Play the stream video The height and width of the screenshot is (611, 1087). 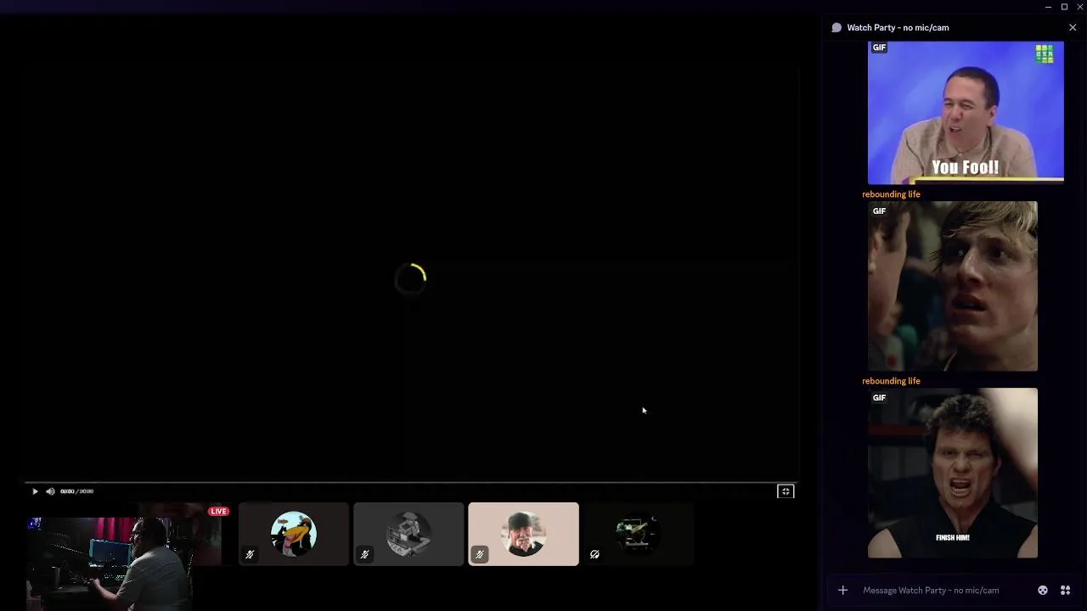click(35, 491)
